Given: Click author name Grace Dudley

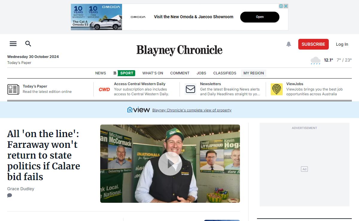Looking at the screenshot, I should click(21, 189).
